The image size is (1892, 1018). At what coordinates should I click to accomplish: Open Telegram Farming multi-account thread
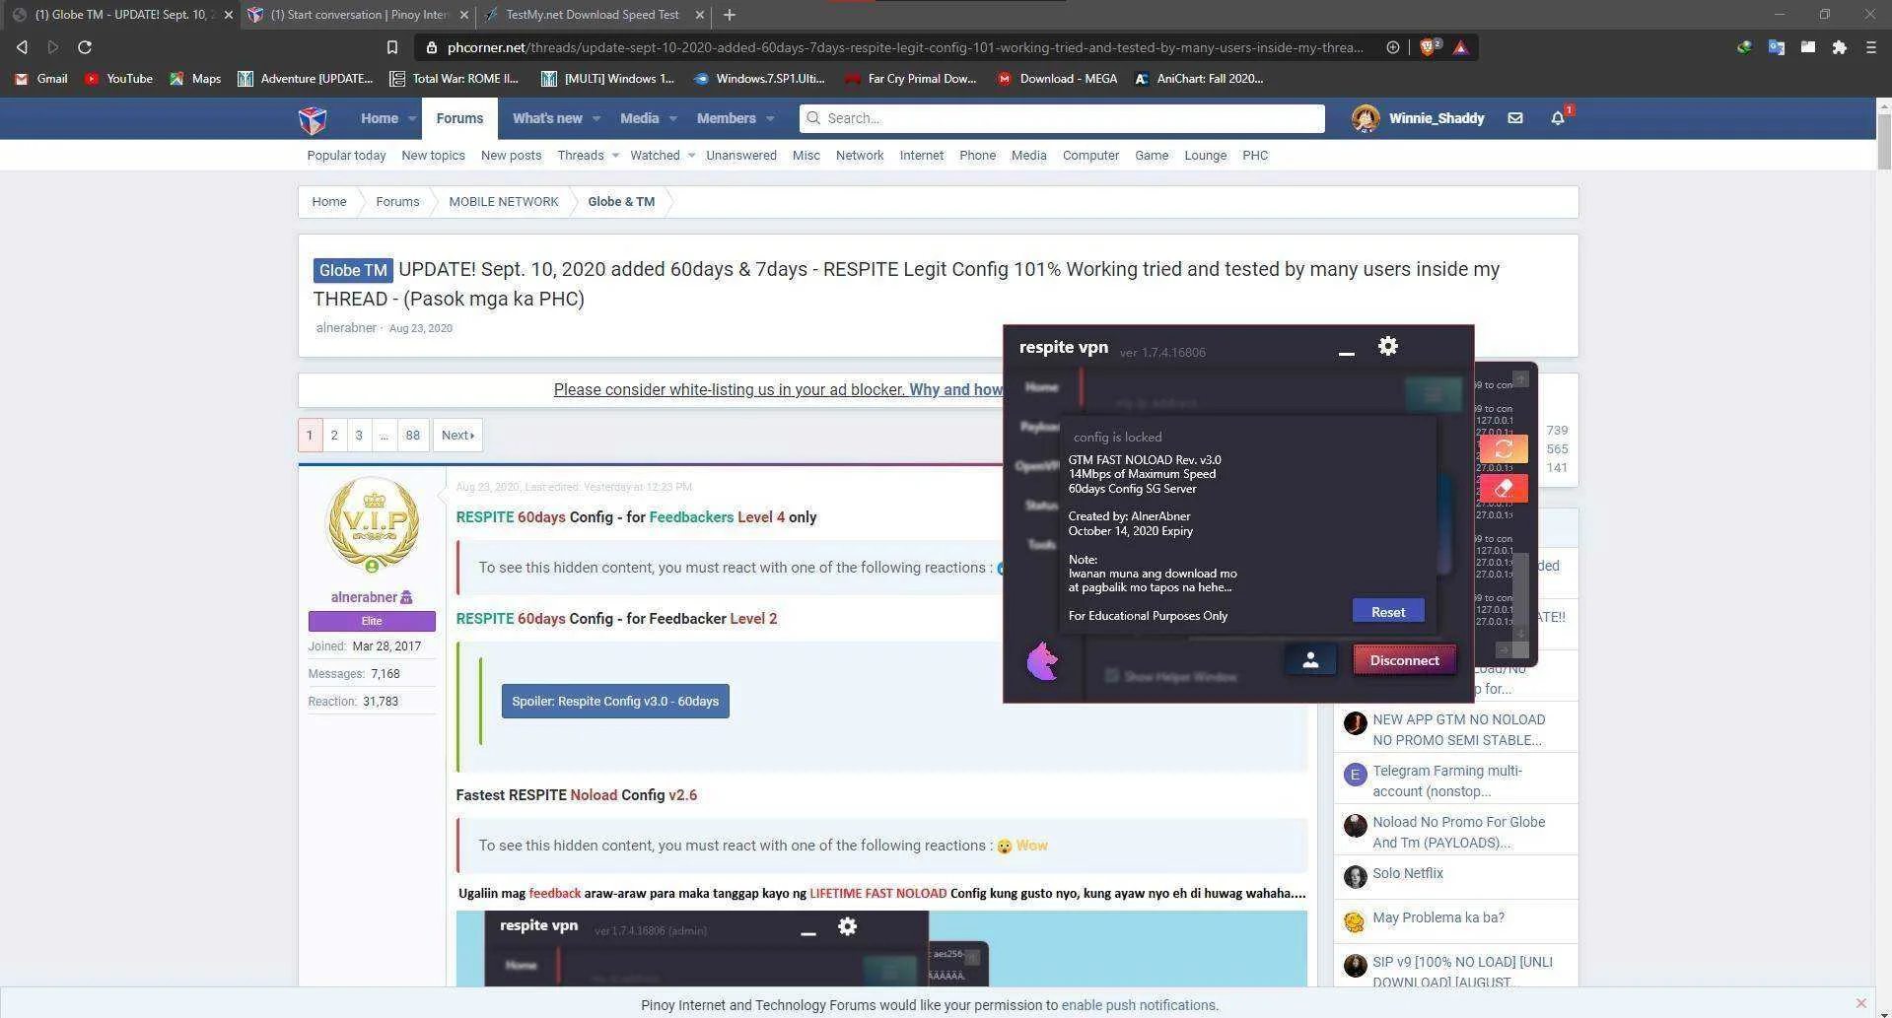[x=1446, y=780]
